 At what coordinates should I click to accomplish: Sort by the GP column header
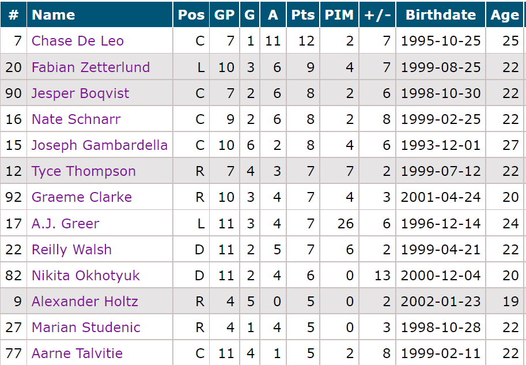click(x=224, y=15)
